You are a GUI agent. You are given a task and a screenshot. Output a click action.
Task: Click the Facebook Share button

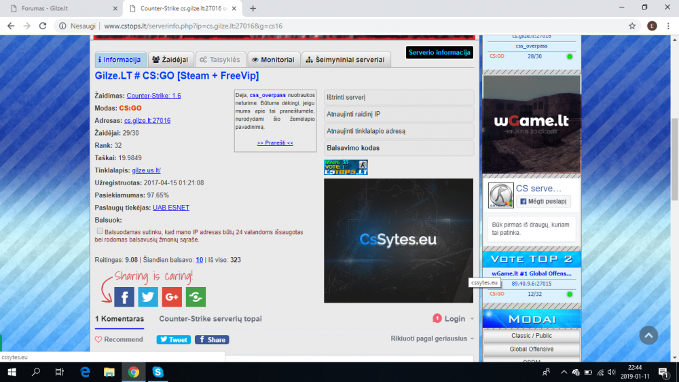(212, 340)
